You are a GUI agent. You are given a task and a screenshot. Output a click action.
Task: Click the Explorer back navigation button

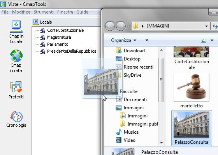tap(110, 26)
